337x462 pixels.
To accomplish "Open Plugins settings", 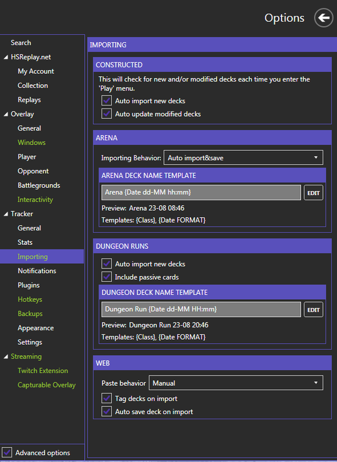I will point(28,285).
